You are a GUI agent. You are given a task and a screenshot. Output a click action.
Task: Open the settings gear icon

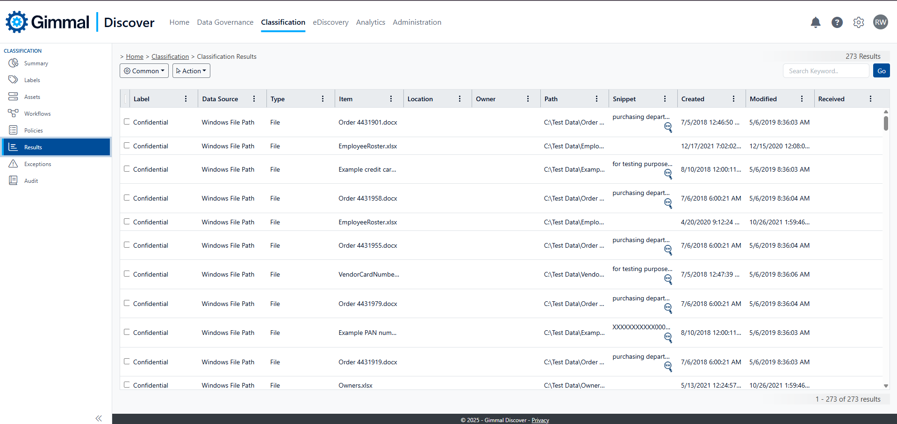(858, 22)
